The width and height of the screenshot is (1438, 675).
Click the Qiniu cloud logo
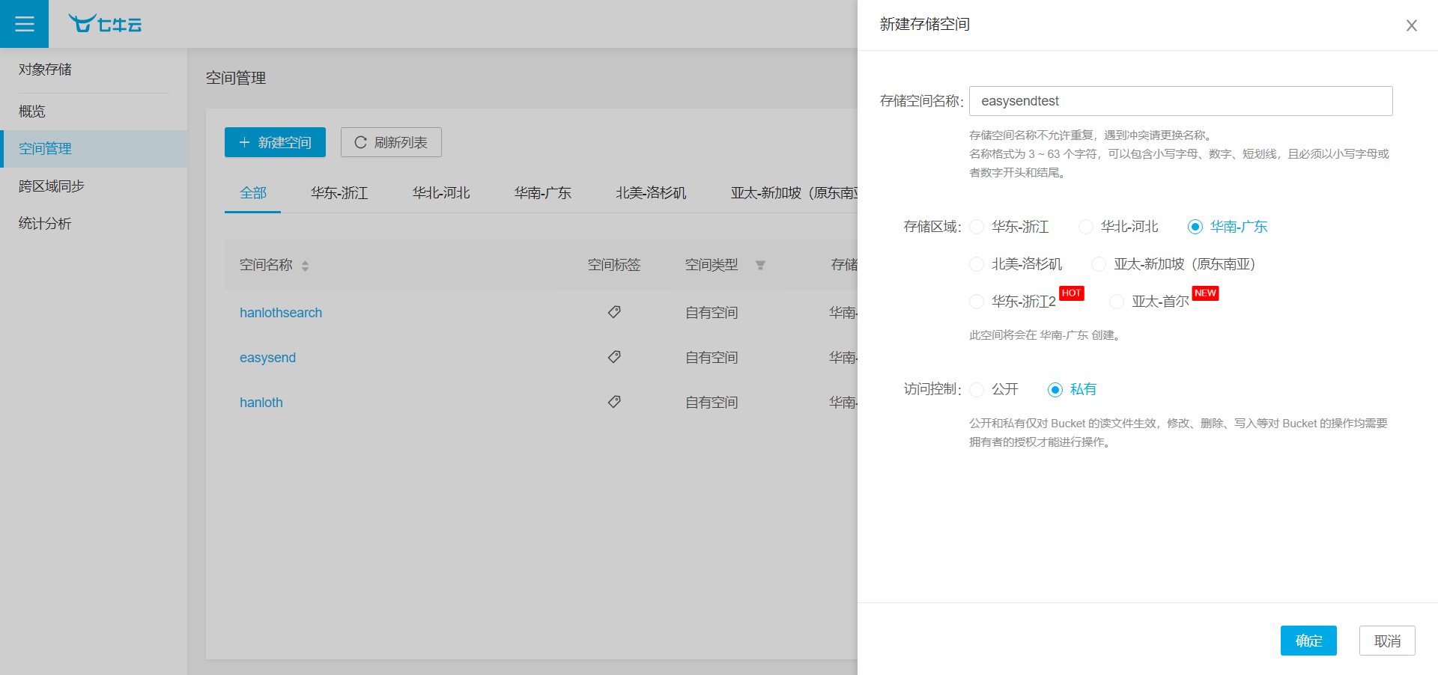pyautogui.click(x=105, y=24)
